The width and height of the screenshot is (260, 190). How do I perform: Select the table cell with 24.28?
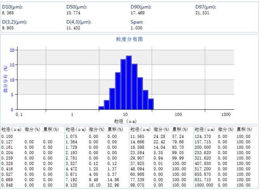pyautogui.click(x=159, y=136)
